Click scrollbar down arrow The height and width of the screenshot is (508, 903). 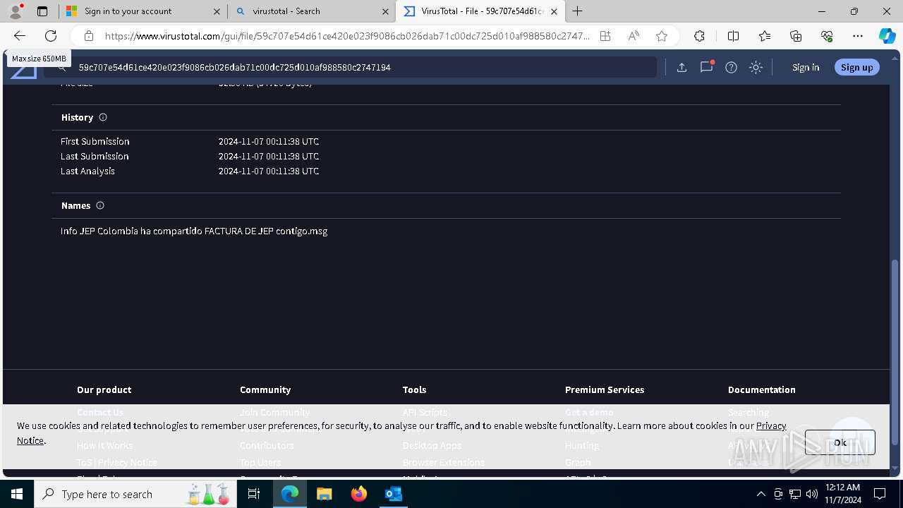895,468
